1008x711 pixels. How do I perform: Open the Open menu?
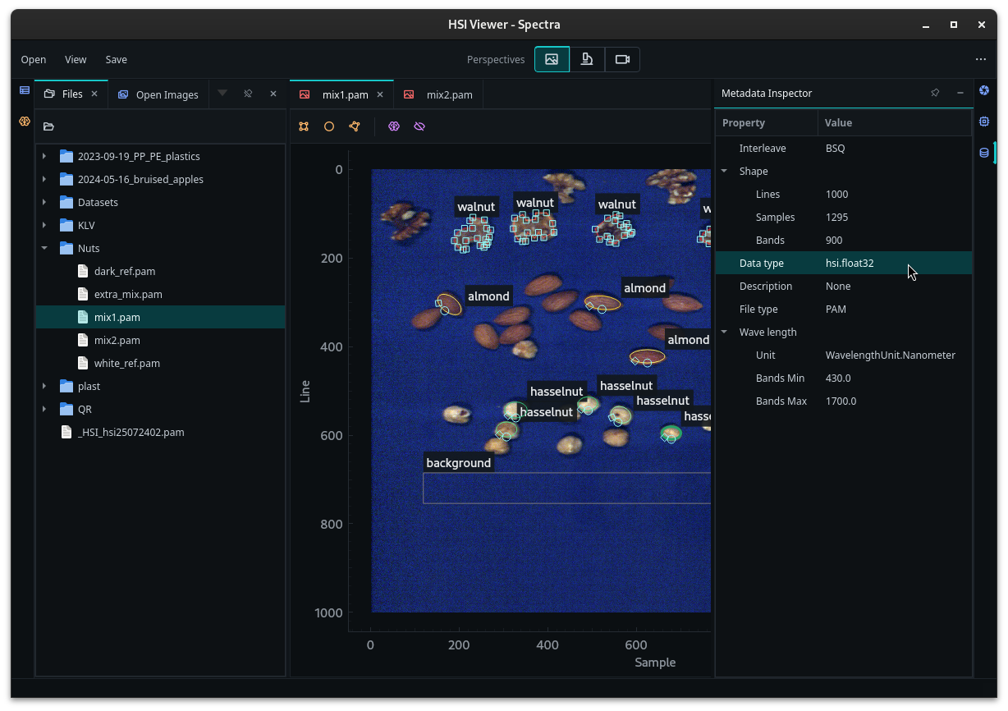pos(34,59)
